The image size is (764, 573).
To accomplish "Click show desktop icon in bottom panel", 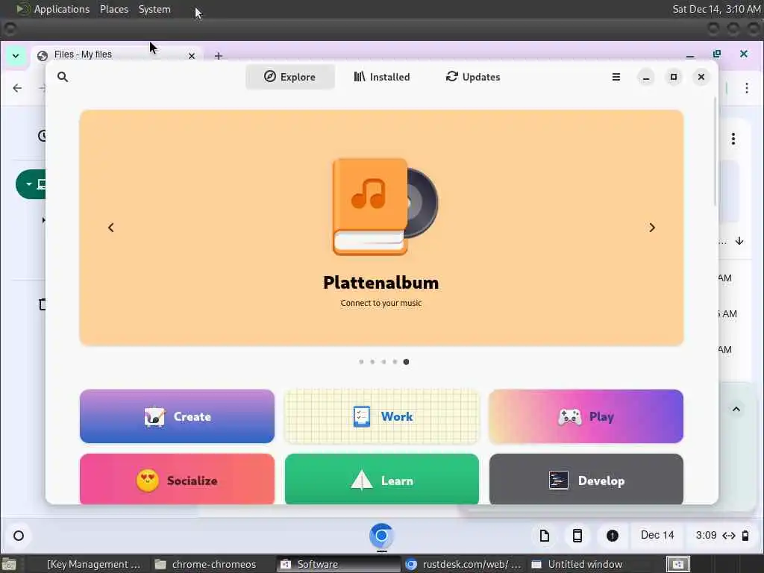I will (x=8, y=565).
